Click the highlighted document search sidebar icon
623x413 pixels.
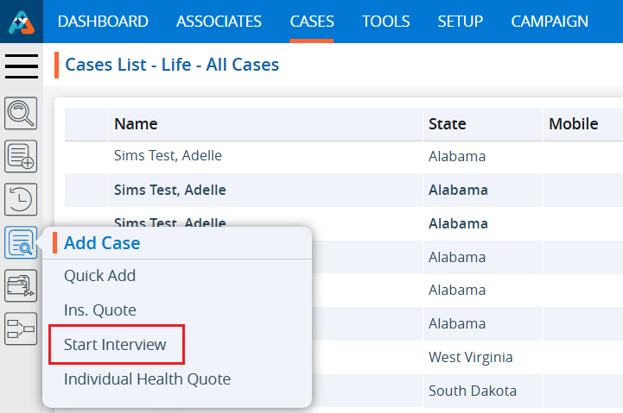(21, 243)
